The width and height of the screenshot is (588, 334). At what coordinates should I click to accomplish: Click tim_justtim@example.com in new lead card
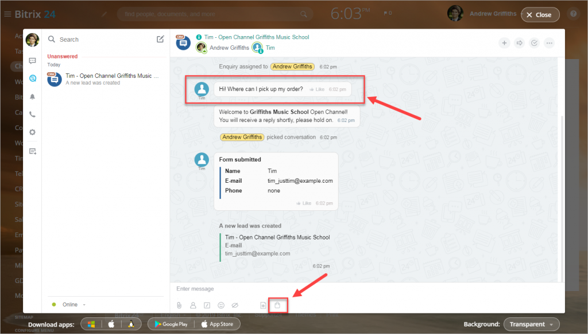pyautogui.click(x=257, y=254)
